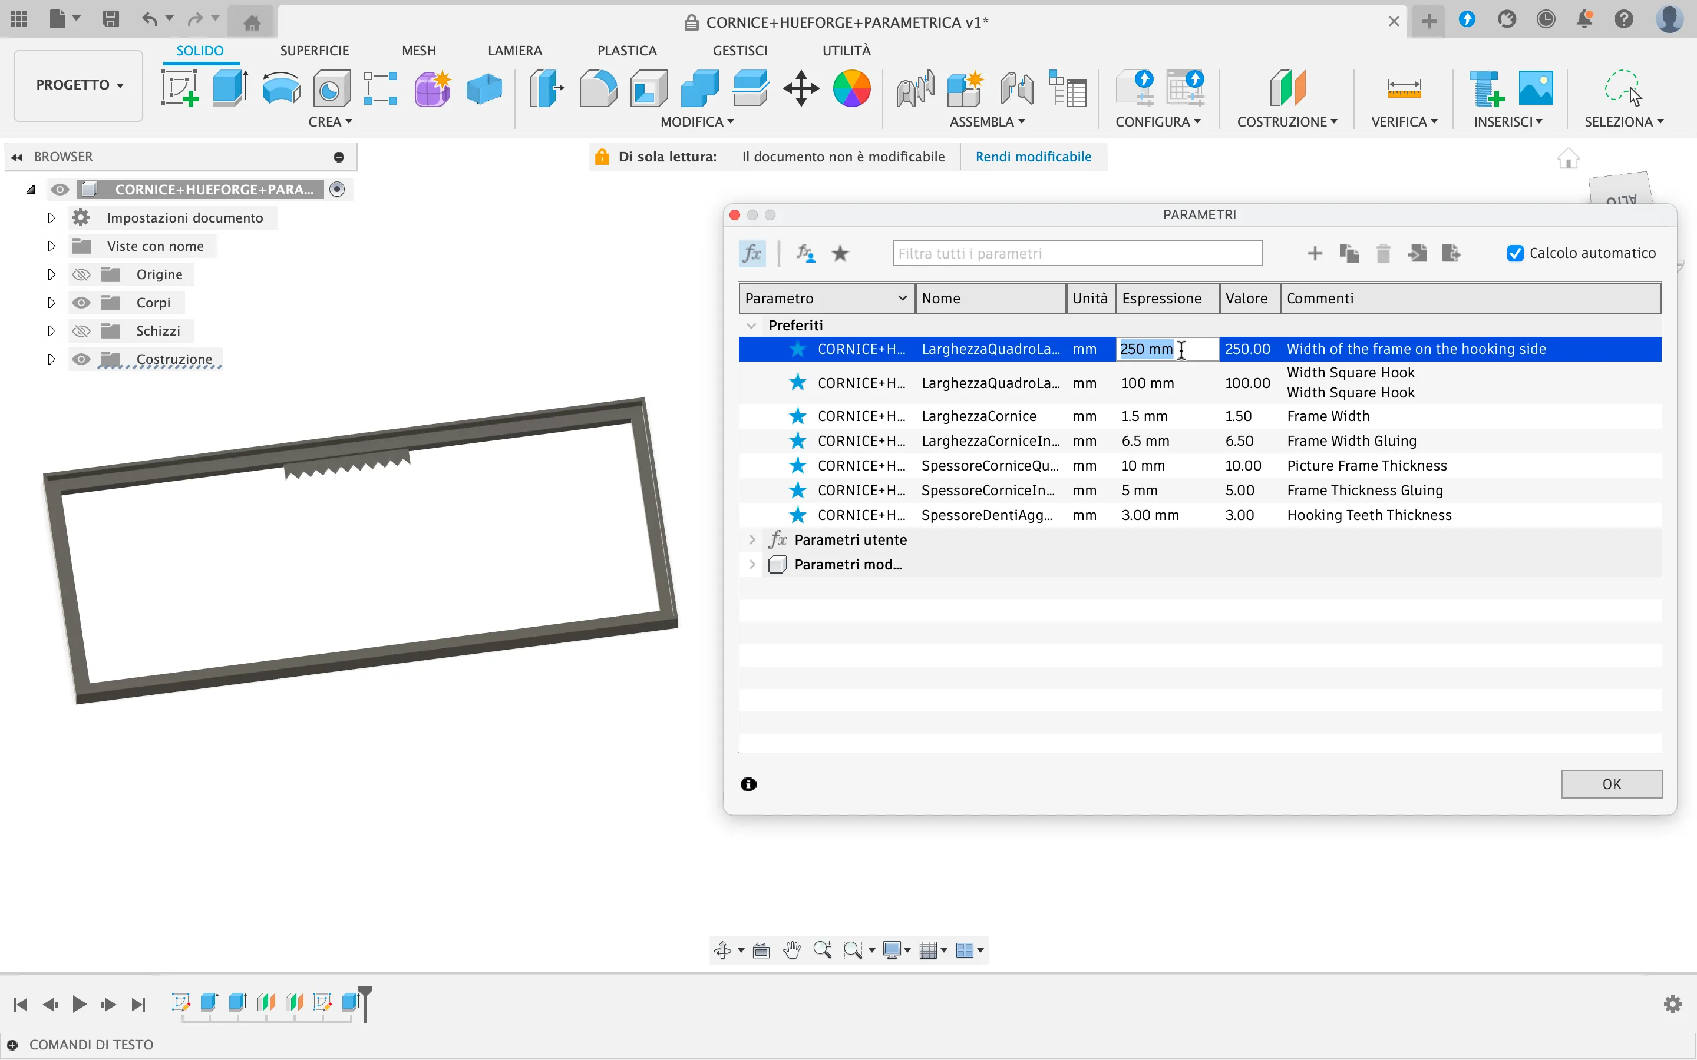Click the Filtra tutti i parametri field
1697x1060 pixels.
(1078, 253)
